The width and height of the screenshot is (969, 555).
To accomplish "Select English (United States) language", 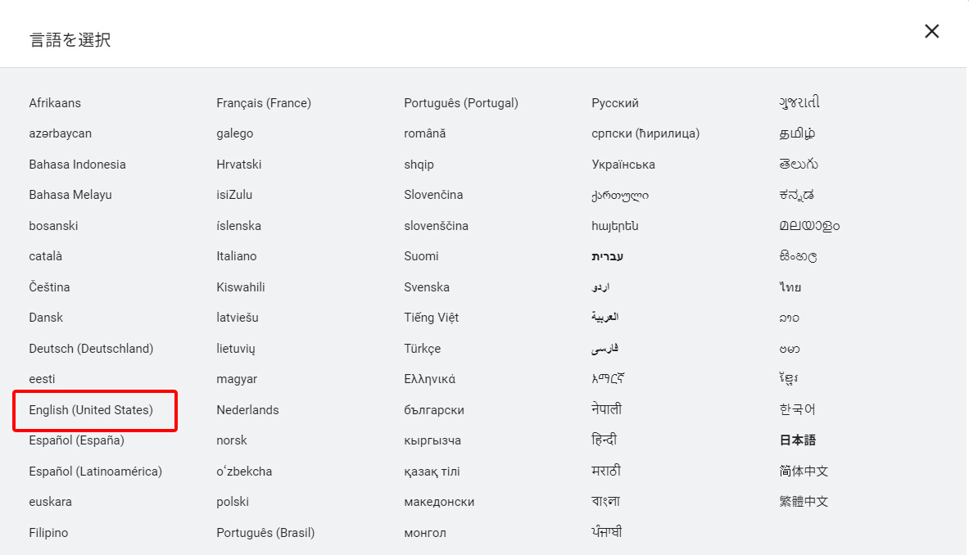I will pyautogui.click(x=91, y=410).
